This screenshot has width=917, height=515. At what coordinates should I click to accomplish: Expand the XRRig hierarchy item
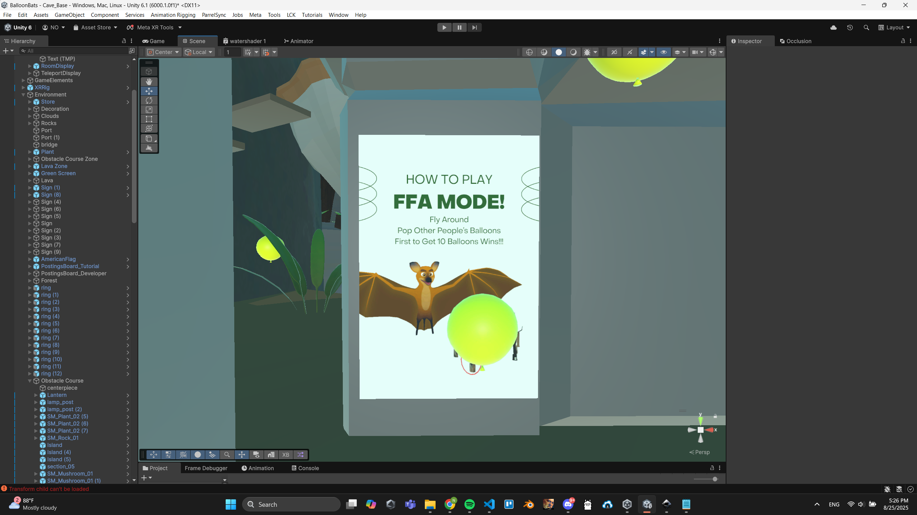tap(23, 88)
